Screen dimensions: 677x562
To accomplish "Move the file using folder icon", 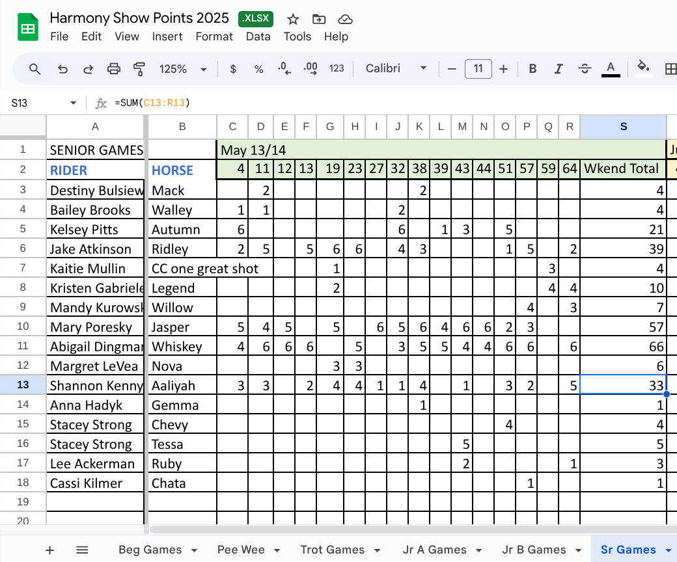I will (319, 19).
